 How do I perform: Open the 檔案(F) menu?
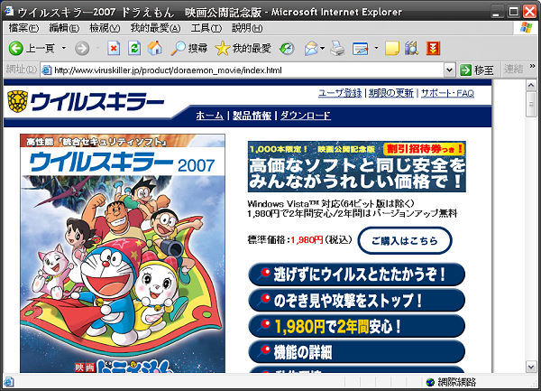point(23,28)
